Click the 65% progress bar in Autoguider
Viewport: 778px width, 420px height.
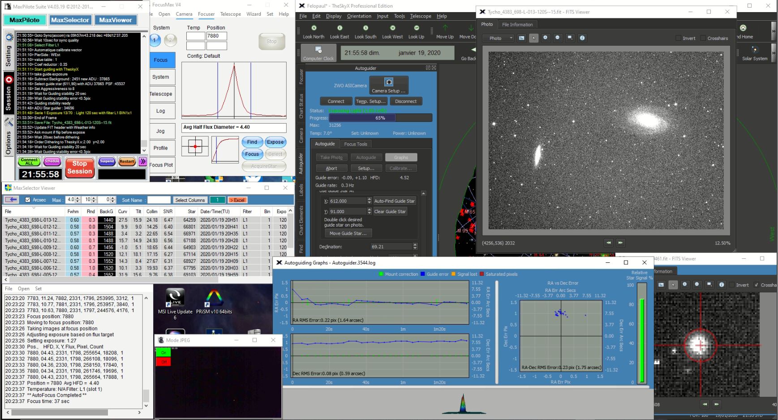point(380,118)
